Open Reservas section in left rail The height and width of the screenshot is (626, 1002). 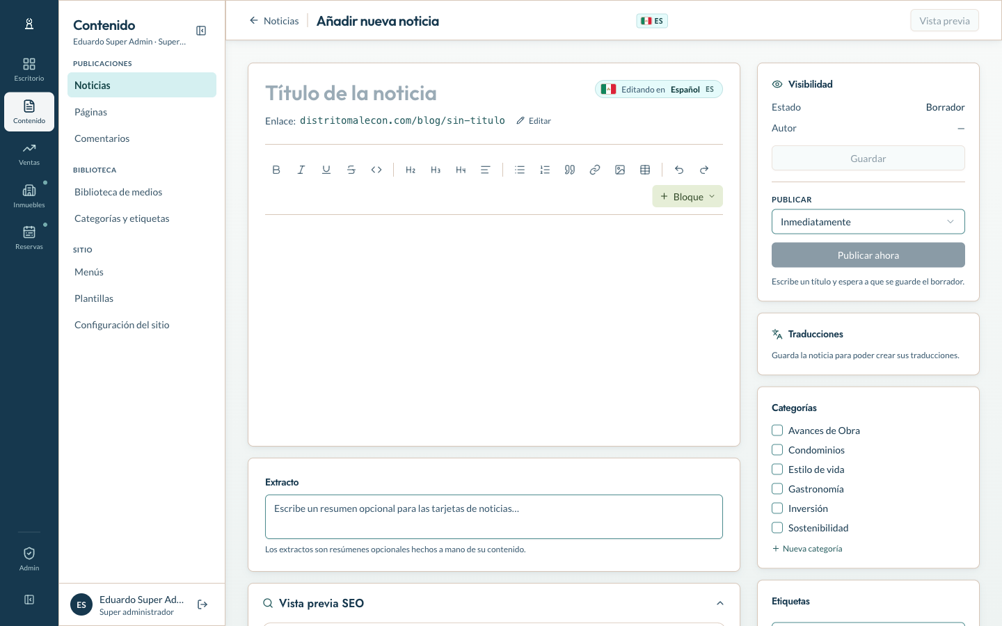(x=29, y=238)
